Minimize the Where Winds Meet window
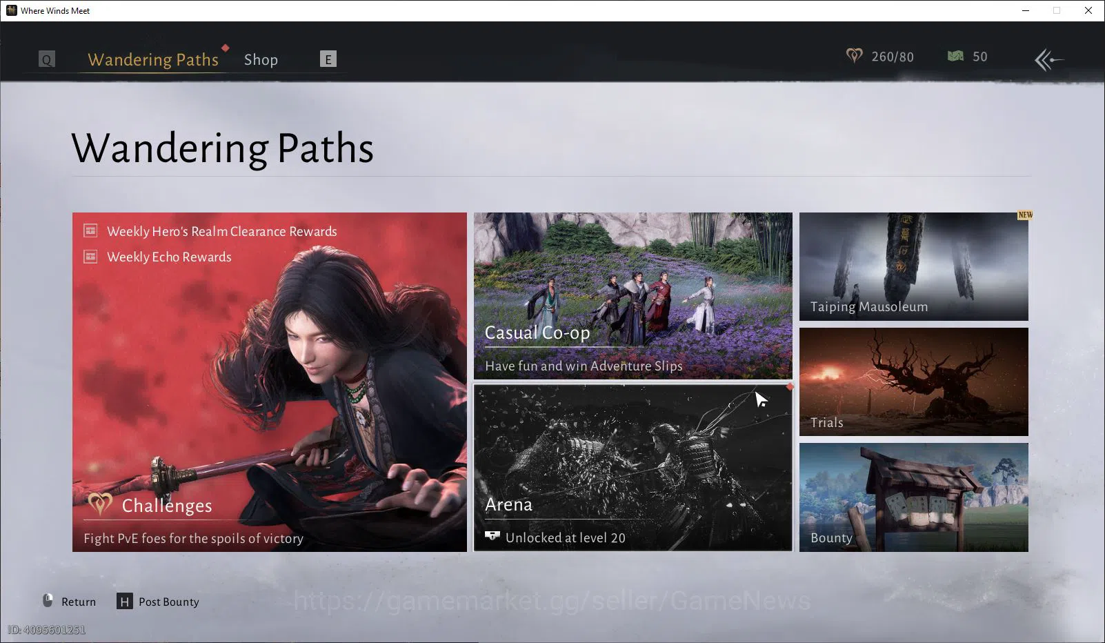This screenshot has width=1105, height=643. 1026,10
